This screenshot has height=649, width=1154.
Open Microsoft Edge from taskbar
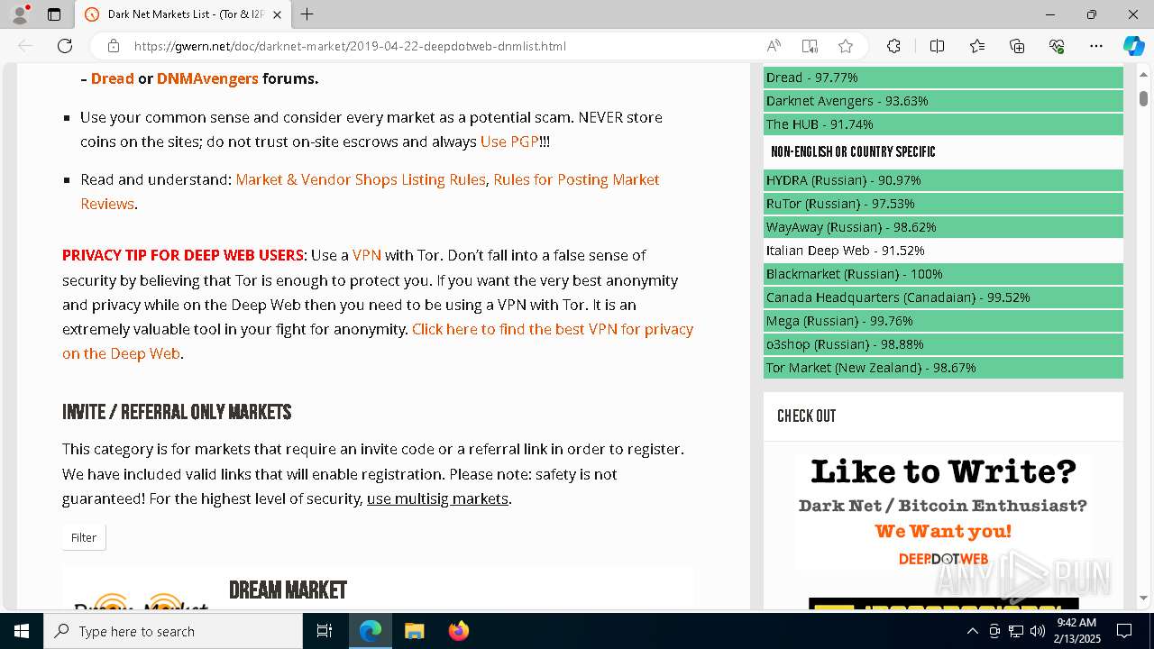tap(371, 631)
